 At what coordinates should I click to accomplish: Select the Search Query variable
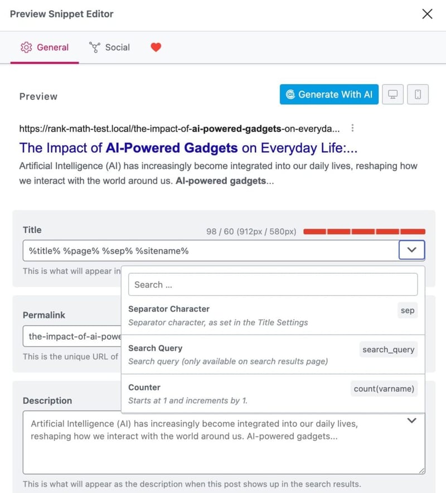click(x=273, y=355)
